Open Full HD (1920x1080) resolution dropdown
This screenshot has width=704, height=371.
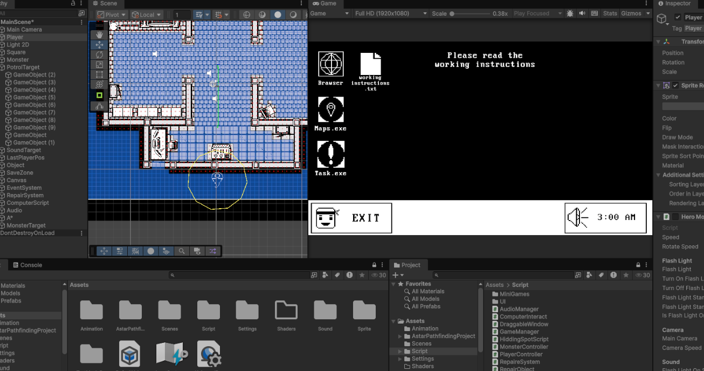click(x=391, y=13)
